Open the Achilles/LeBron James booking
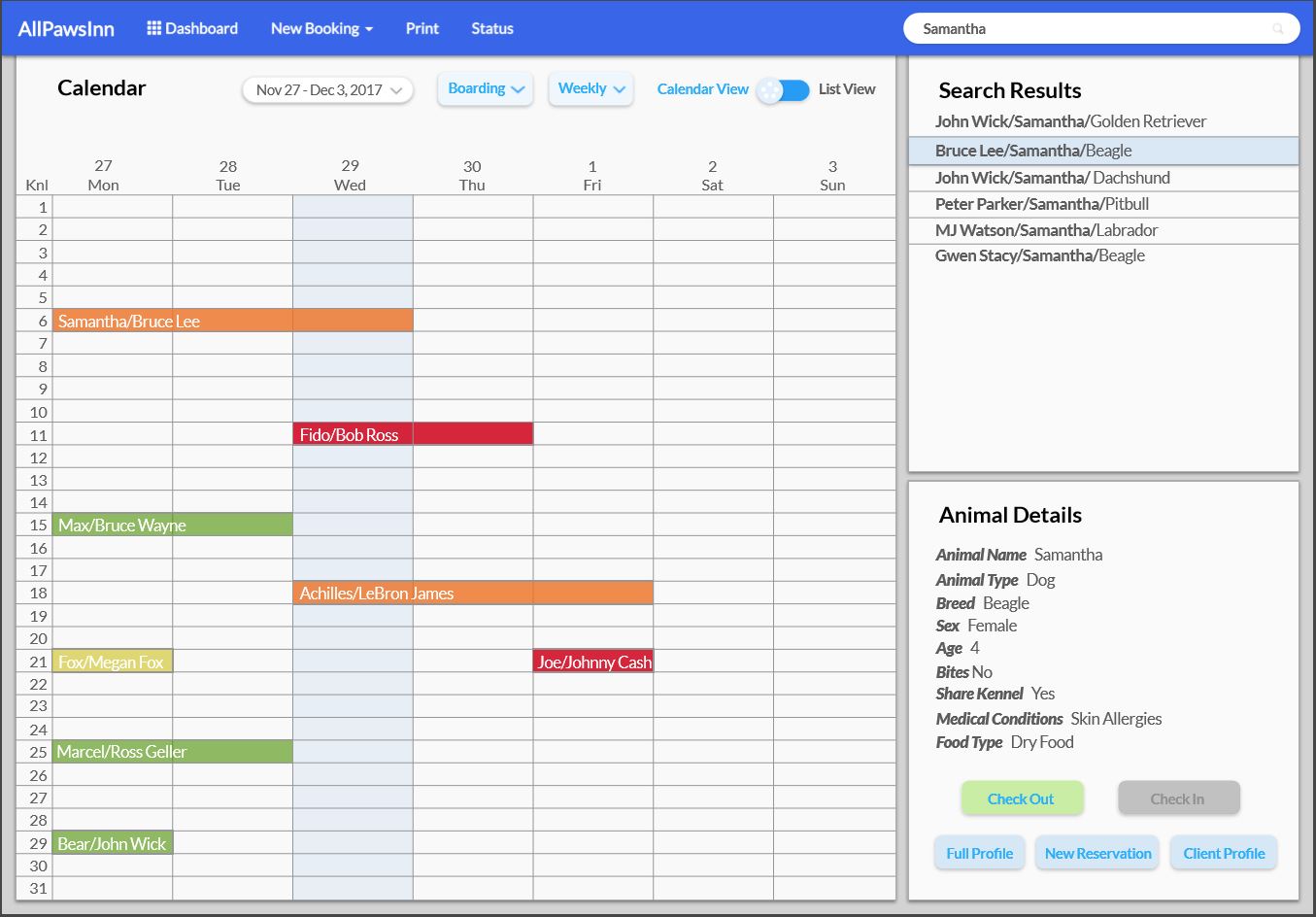This screenshot has height=917, width=1316. 473,593
